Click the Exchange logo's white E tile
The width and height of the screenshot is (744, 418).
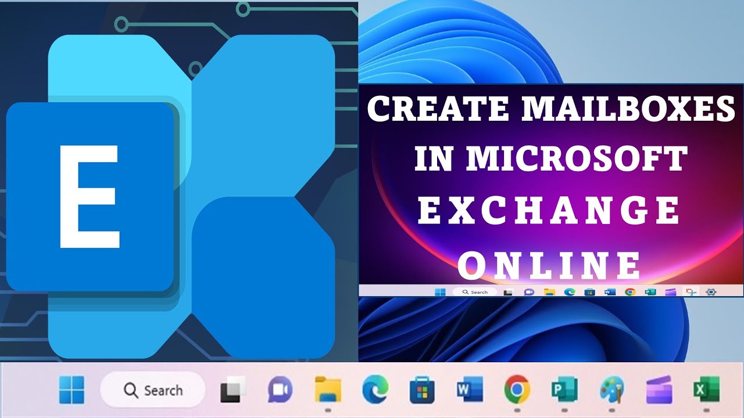click(x=90, y=196)
